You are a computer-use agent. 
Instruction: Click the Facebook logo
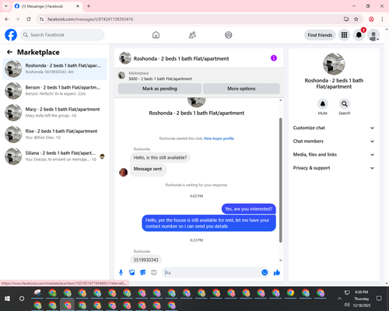(x=11, y=35)
